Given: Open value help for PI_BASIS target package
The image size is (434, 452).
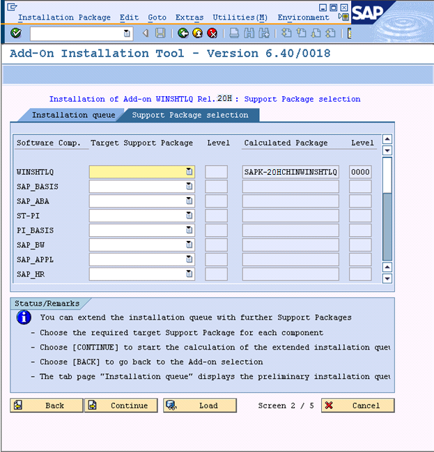Looking at the screenshot, I should coord(189,230).
